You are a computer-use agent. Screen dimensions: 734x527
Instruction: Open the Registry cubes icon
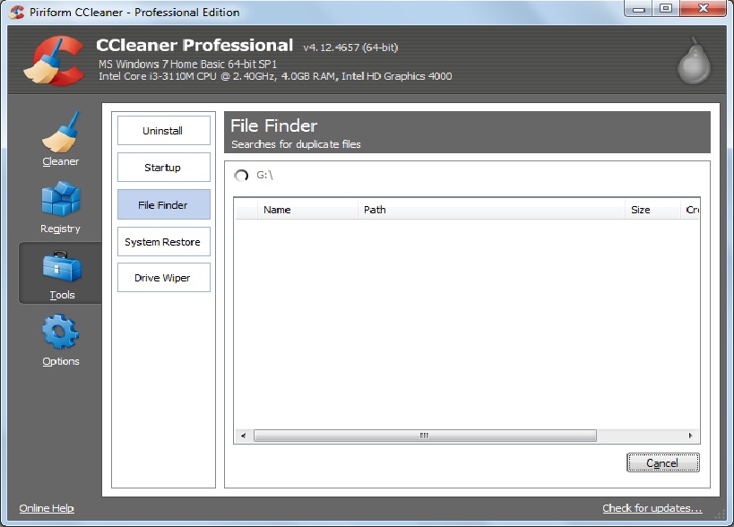click(61, 199)
